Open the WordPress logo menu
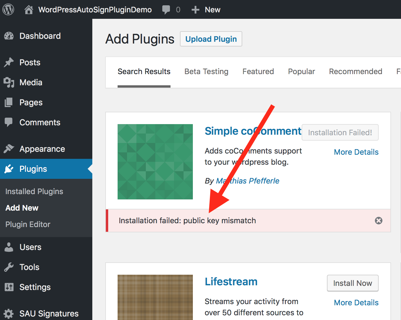Viewport: 401px width, 320px height. tap(8, 9)
